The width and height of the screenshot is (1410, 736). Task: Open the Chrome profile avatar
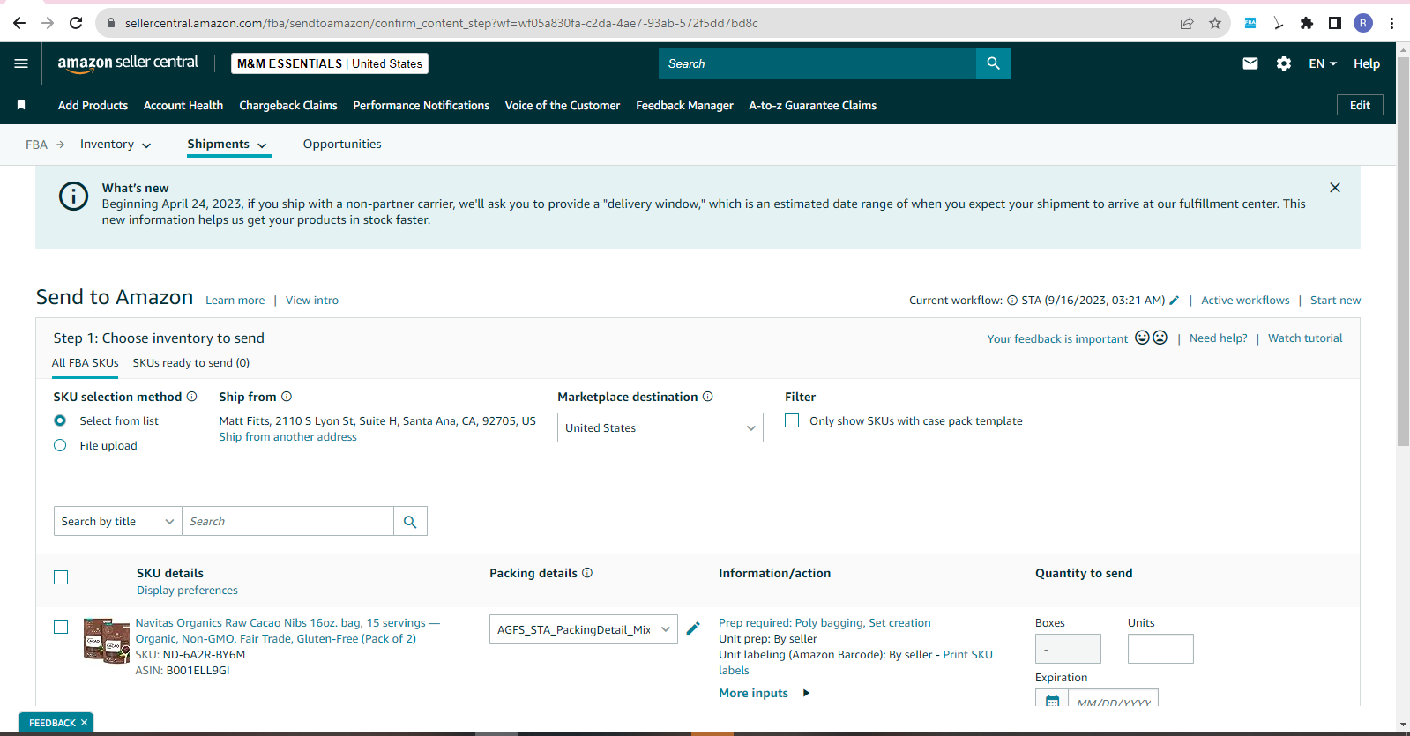click(1363, 23)
